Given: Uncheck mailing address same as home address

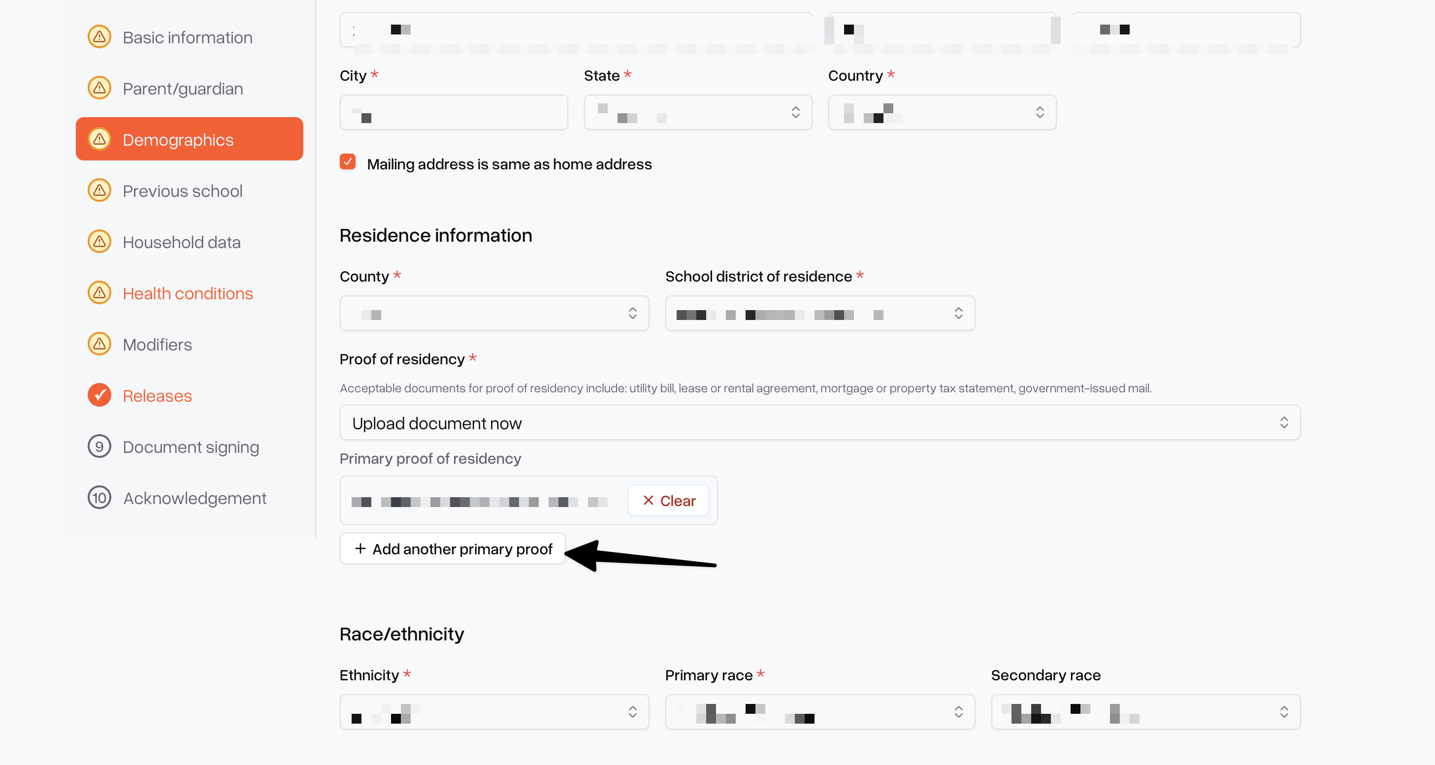Looking at the screenshot, I should point(348,162).
